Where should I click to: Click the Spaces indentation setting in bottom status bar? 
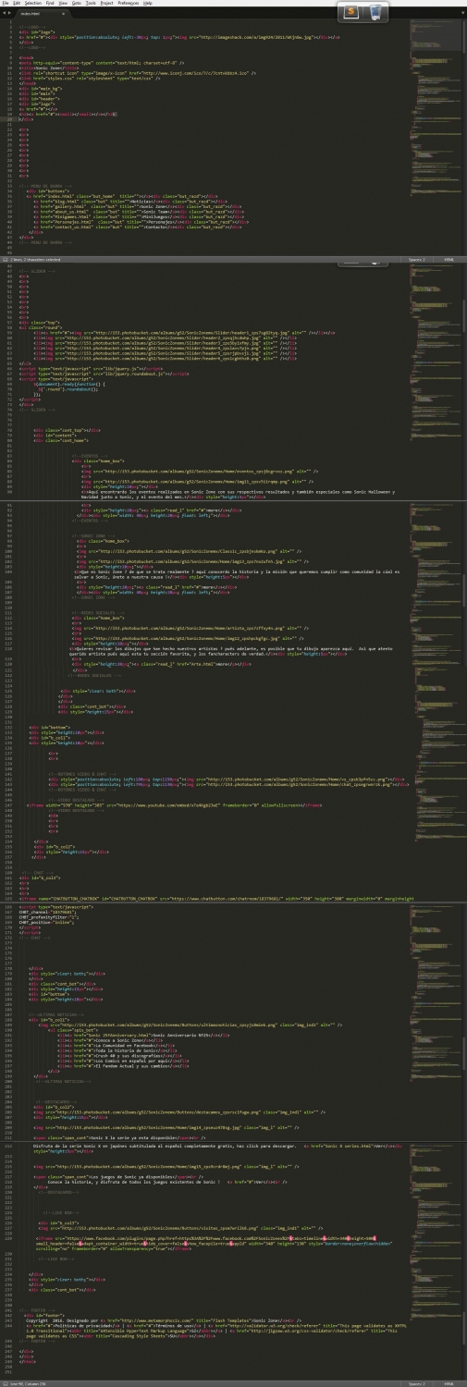click(x=416, y=1383)
